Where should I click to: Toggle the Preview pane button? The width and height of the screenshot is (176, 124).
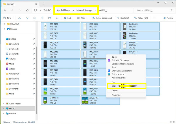(x=168, y=18)
